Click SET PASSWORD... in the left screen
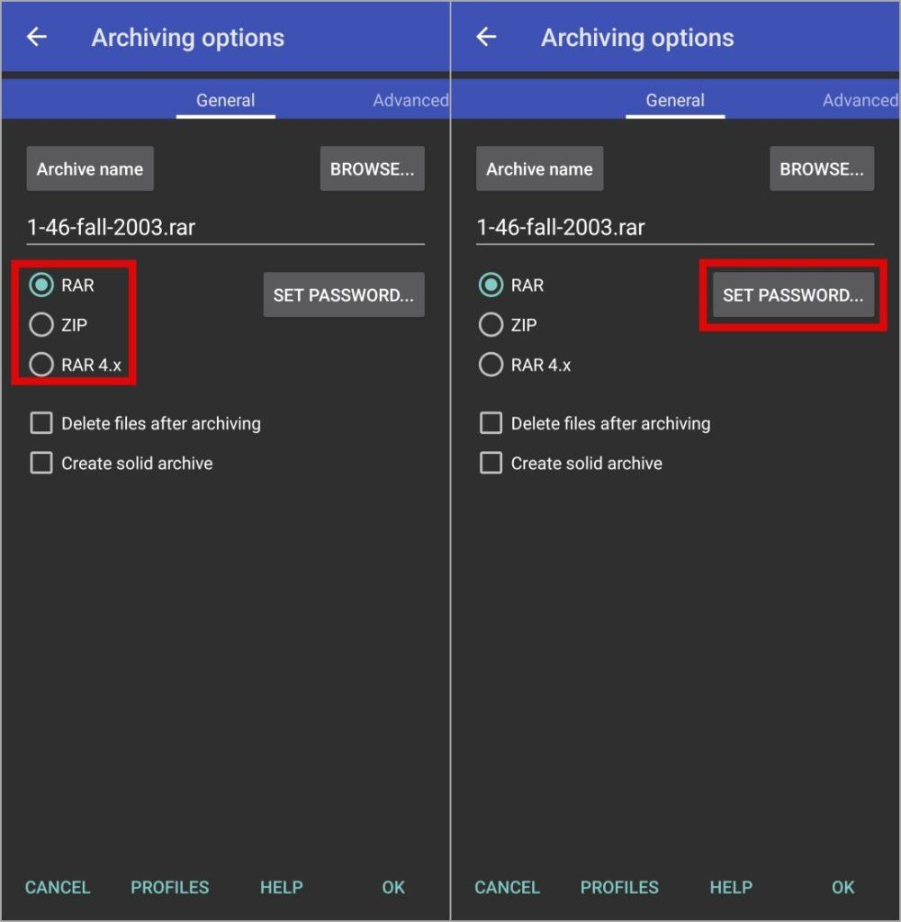This screenshot has width=901, height=922. pos(344,294)
